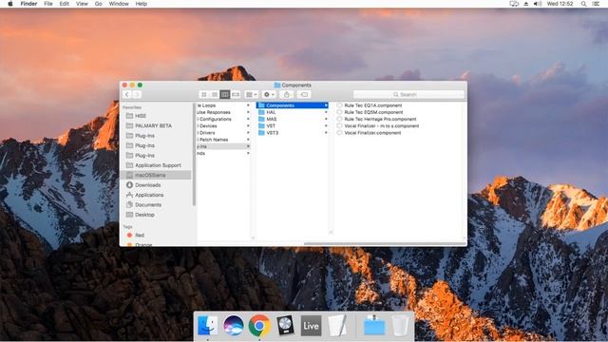Open the Go menu
The image size is (608, 342).
point(99,4)
